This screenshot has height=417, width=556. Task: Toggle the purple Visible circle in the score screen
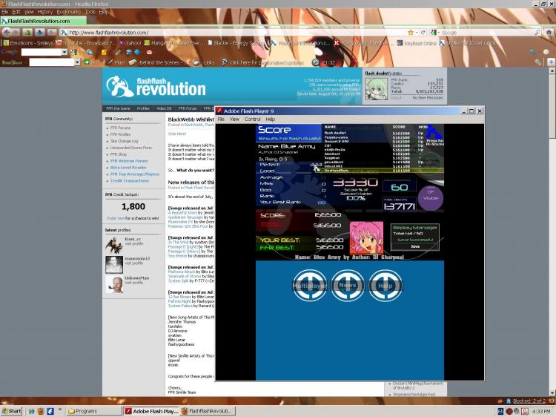point(431,197)
